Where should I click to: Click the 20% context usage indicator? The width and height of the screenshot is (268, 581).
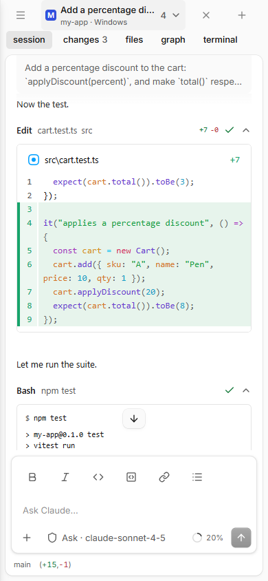coord(208,538)
